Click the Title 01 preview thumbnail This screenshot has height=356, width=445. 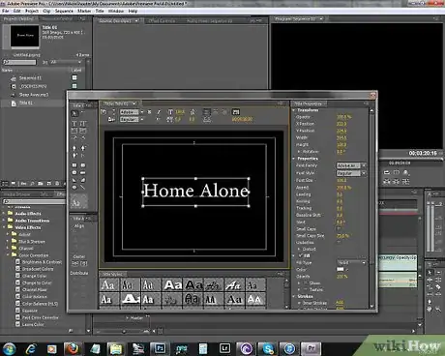tap(25, 36)
